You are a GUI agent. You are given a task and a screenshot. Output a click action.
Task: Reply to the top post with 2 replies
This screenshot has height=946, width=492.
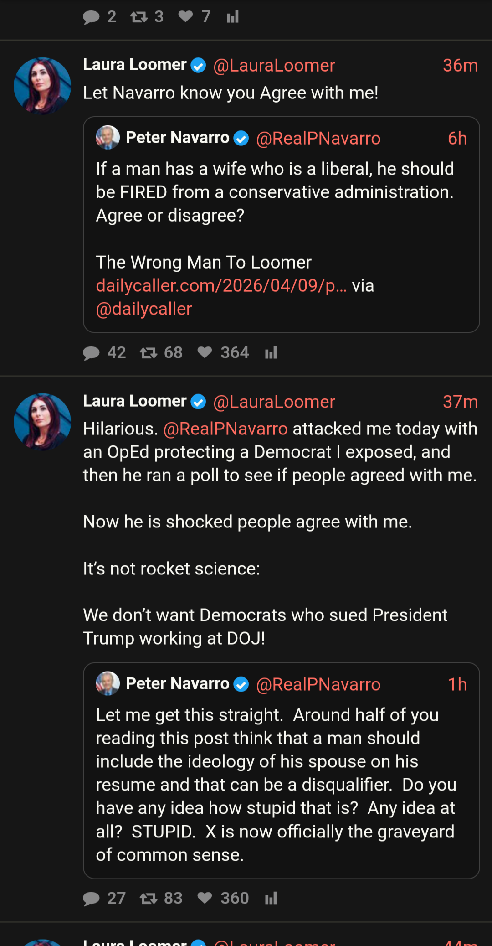tap(91, 17)
